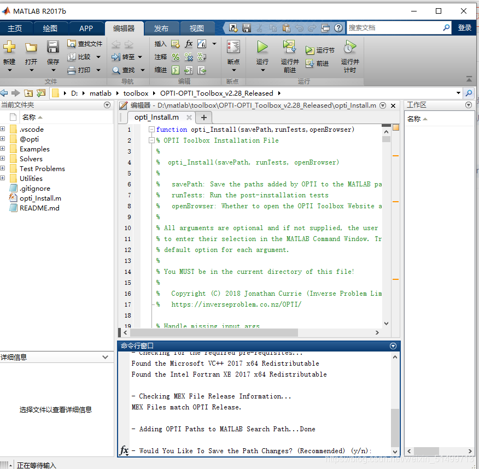Select the opti_Install.m editor tab

click(x=156, y=117)
